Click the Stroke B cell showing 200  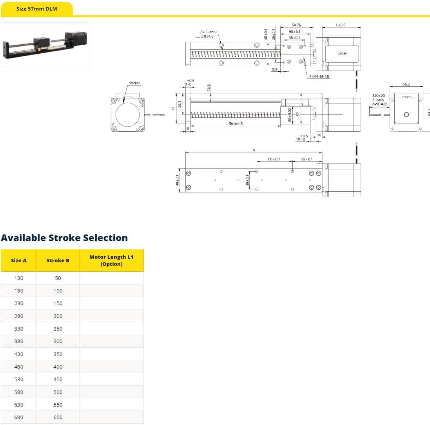[x=58, y=316]
